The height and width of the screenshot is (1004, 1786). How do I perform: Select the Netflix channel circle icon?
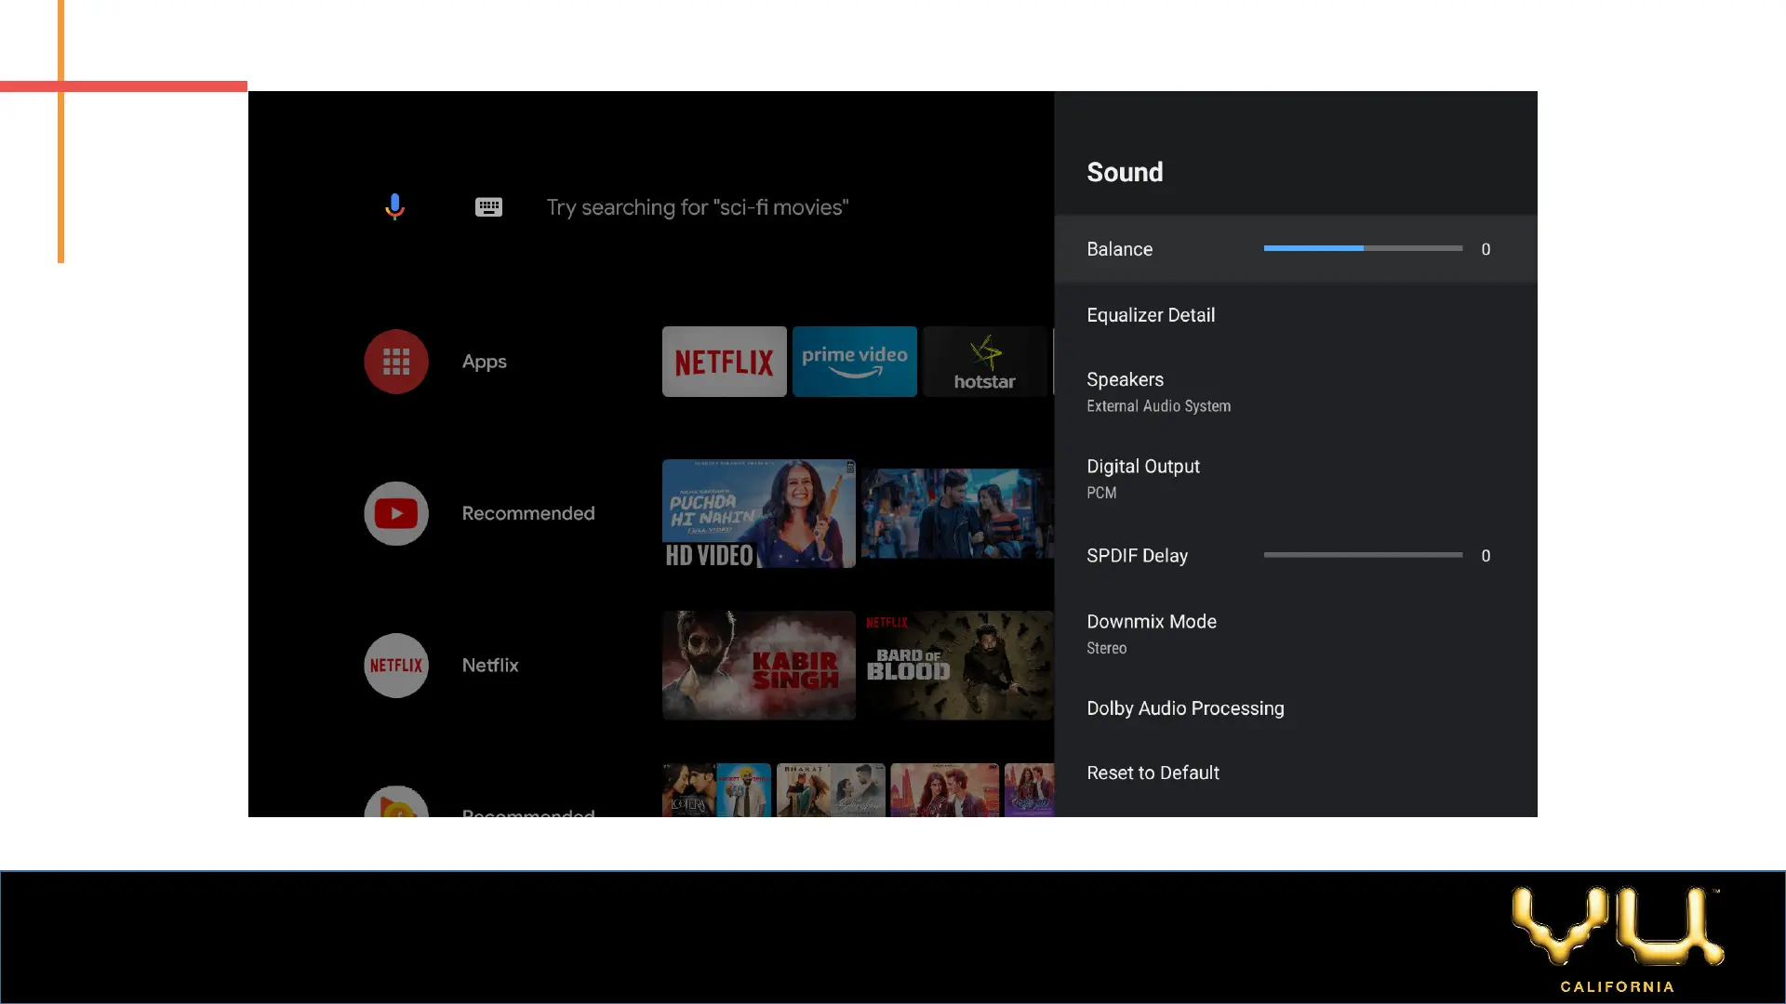click(x=396, y=666)
